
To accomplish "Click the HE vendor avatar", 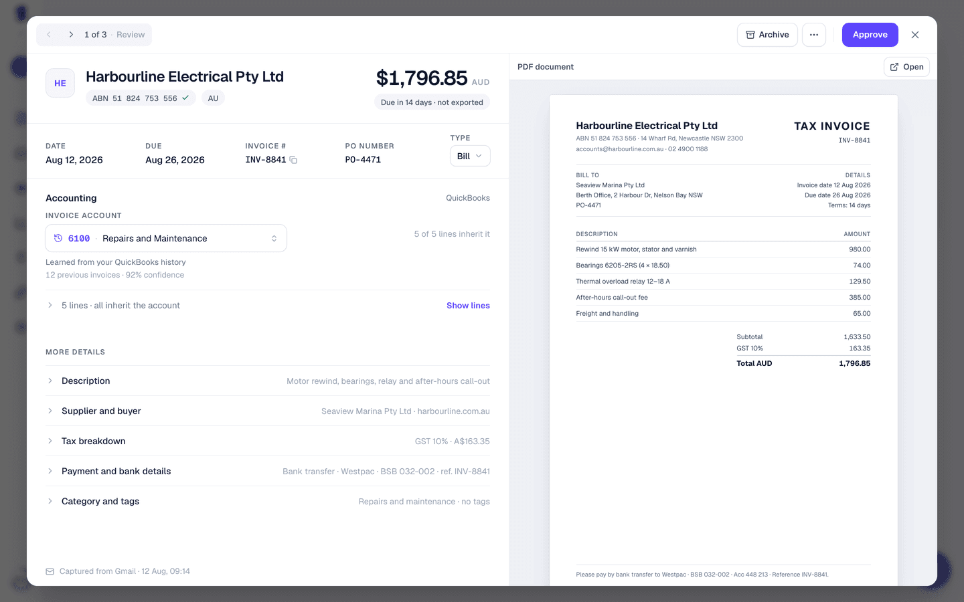I will point(60,84).
